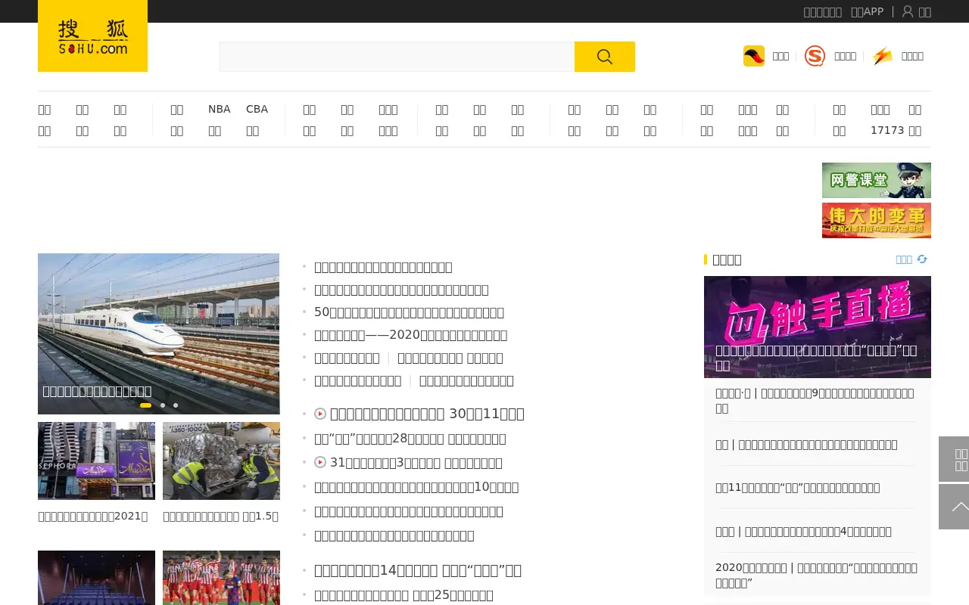The height and width of the screenshot is (605, 969).
Task: Open the CBA channel link
Action: 257,109
